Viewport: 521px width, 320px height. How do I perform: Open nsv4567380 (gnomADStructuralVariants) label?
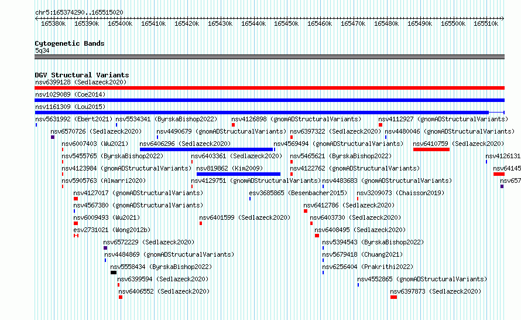(x=138, y=205)
